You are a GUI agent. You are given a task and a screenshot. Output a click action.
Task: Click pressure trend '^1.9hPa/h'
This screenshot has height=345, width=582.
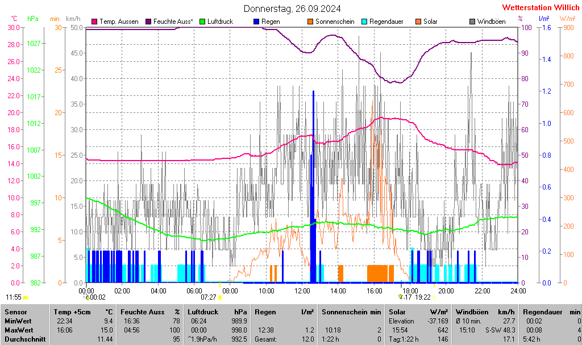202,339
